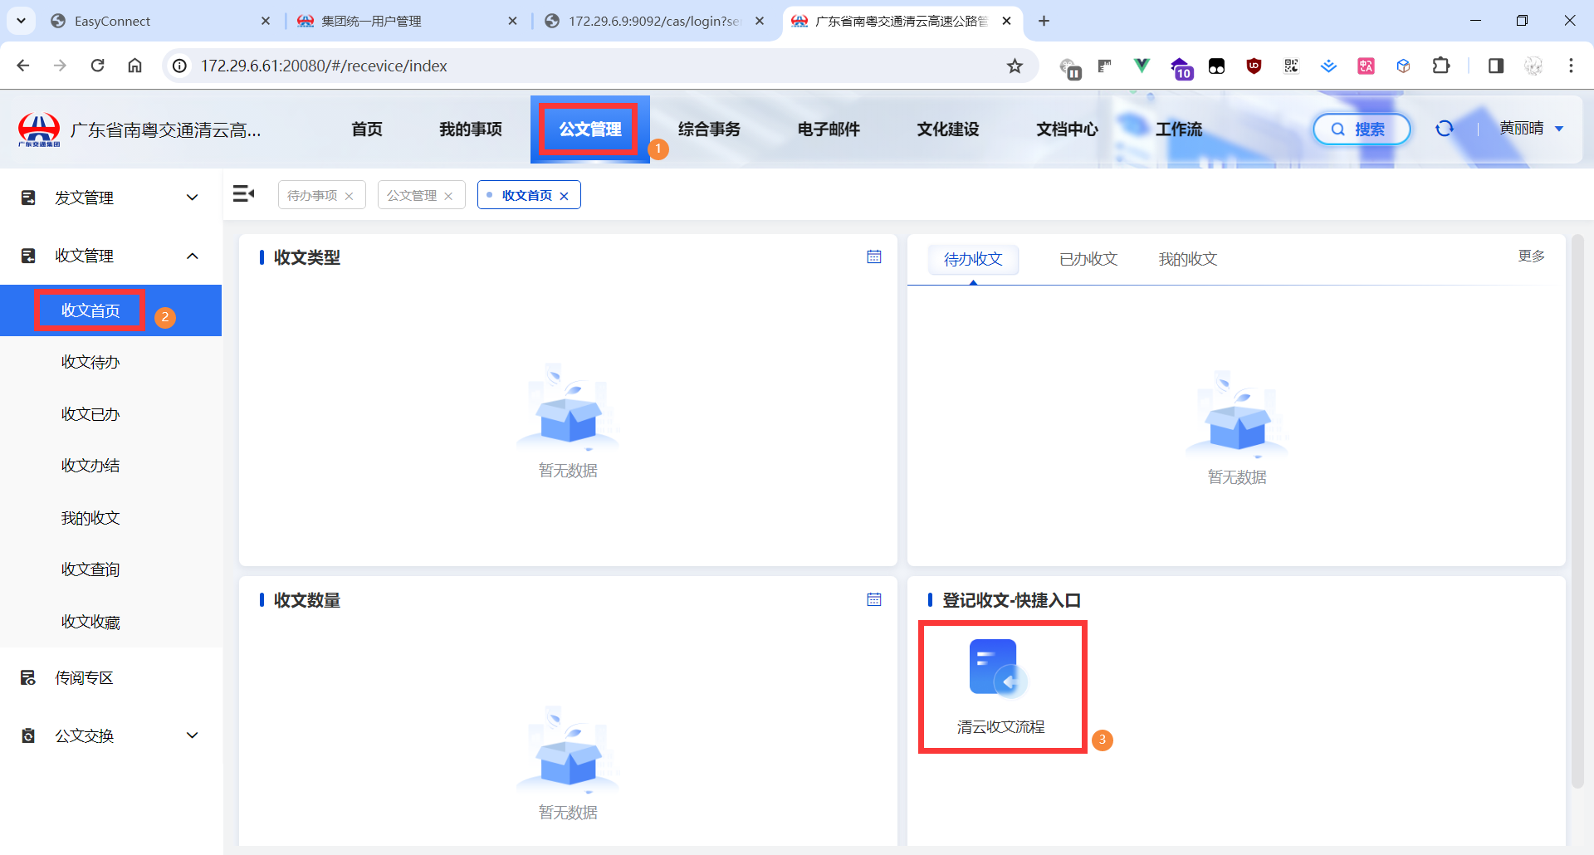Reload the browser page
The image size is (1594, 855).
pyautogui.click(x=98, y=66)
